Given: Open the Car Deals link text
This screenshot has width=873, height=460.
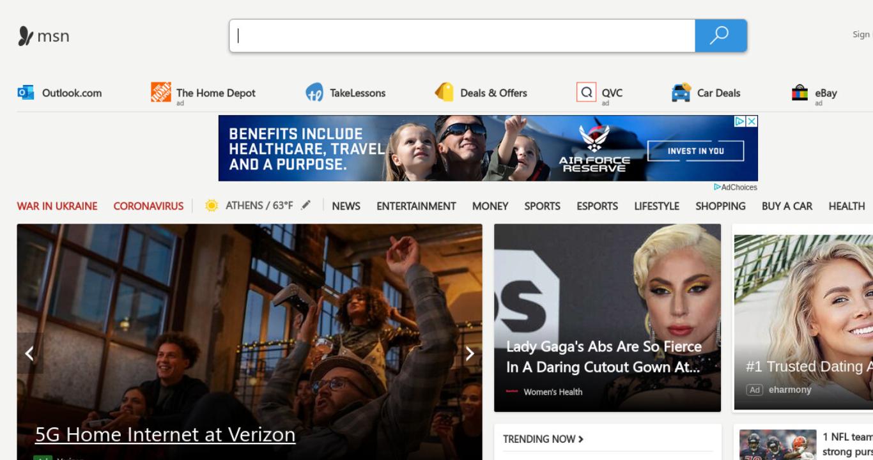Looking at the screenshot, I should [719, 93].
